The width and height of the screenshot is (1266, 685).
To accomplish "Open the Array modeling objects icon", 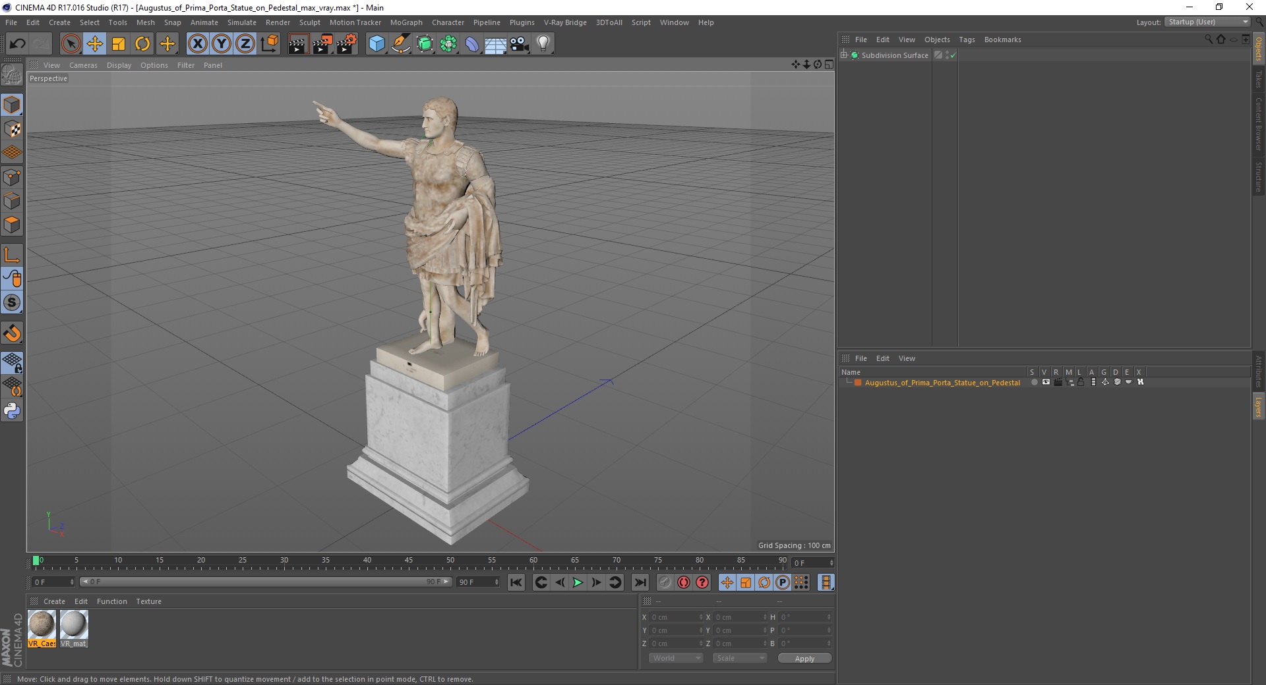I will [x=448, y=44].
